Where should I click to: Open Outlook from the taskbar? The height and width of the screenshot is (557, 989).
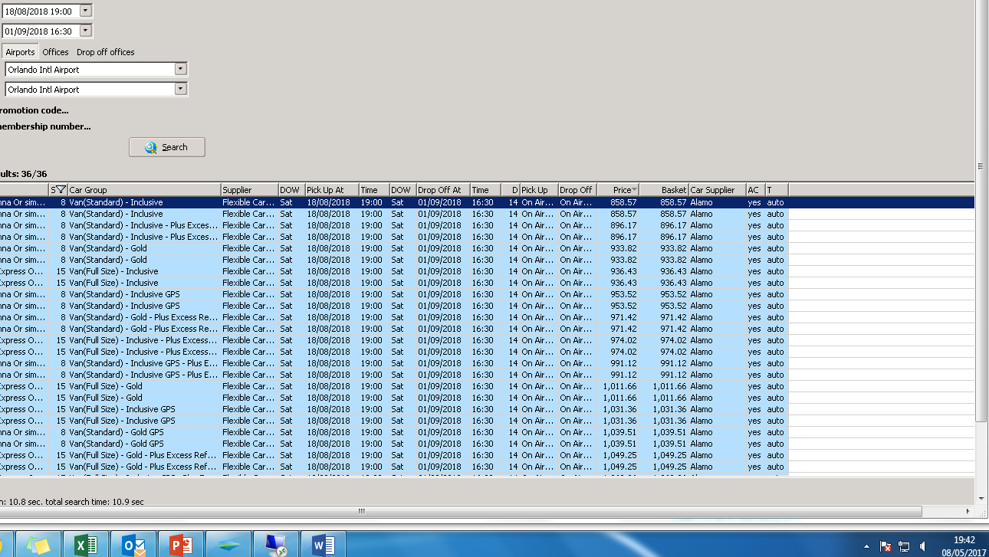pos(133,545)
